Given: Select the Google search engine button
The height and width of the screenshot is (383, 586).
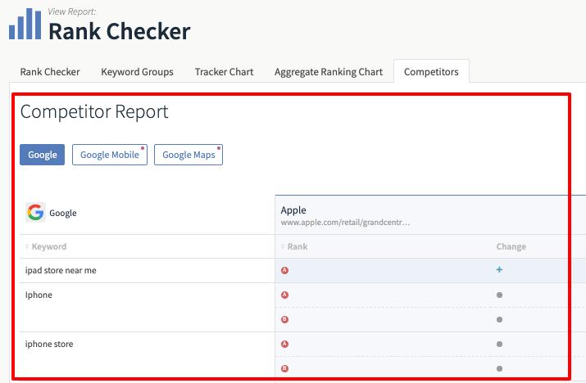Looking at the screenshot, I should [43, 155].
